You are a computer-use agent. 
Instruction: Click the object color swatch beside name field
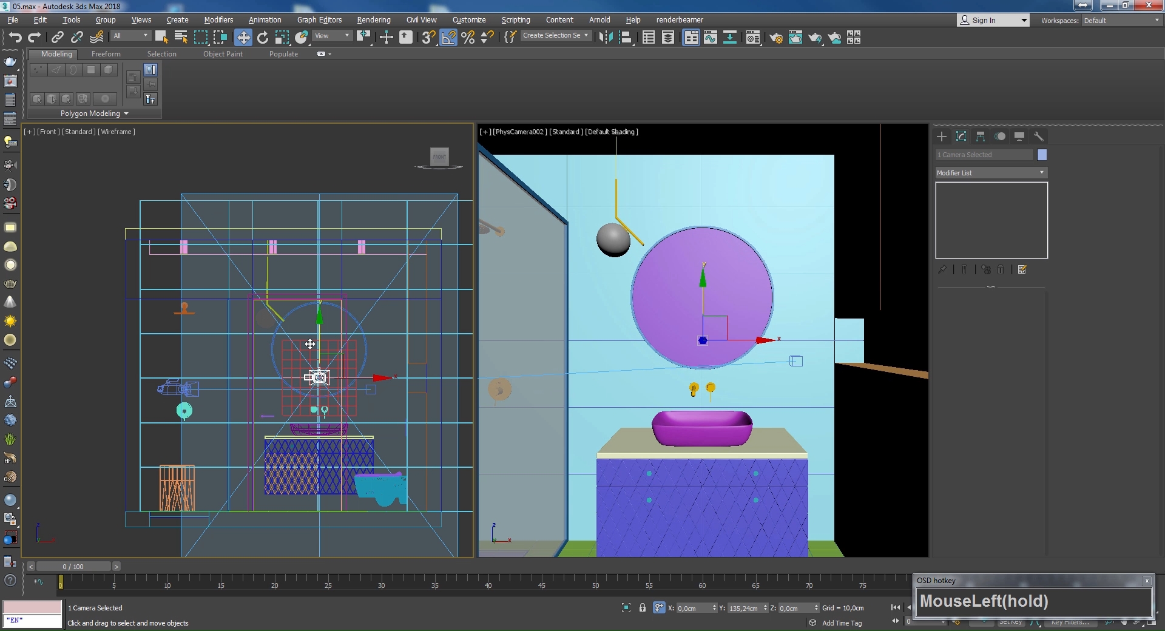pyautogui.click(x=1042, y=155)
